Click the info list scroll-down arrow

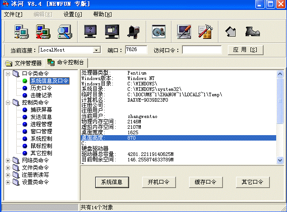pyautogui.click(x=280, y=160)
